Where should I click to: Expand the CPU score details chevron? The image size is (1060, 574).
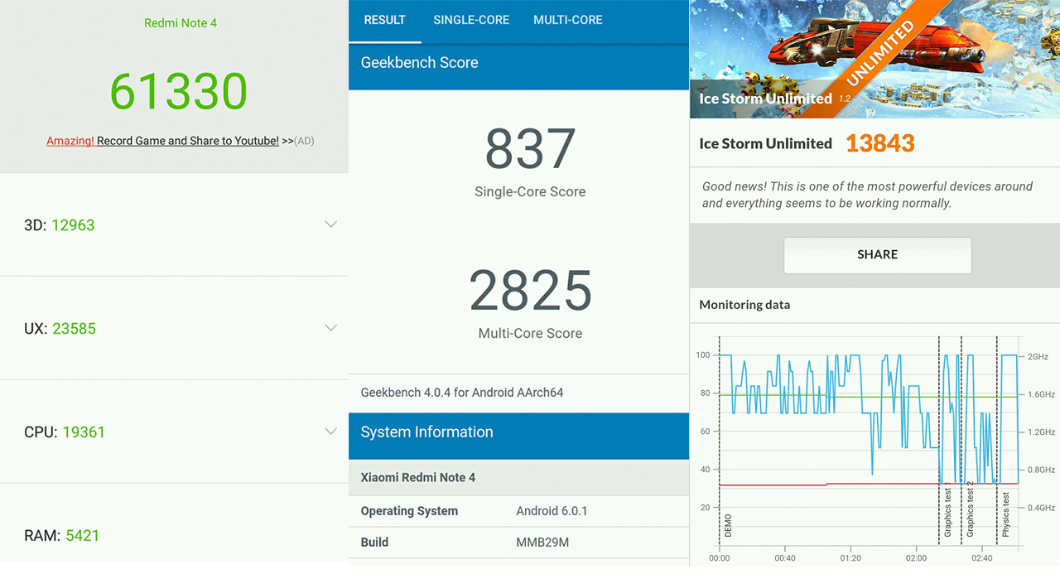(x=330, y=432)
